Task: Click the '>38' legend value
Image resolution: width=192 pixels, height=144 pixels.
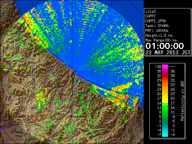Action: (x=158, y=67)
